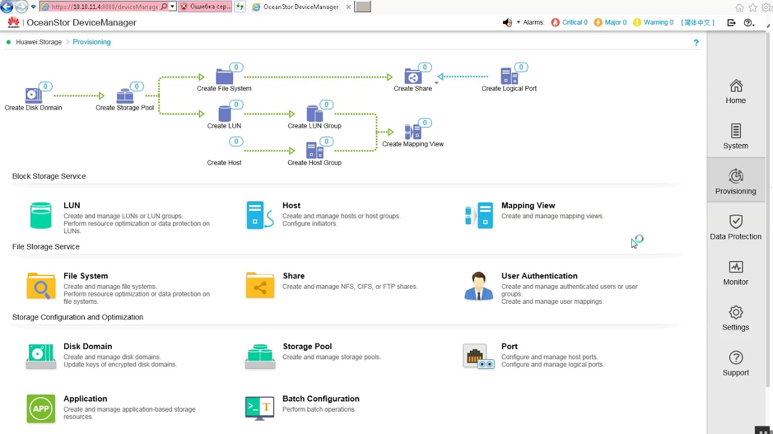Switch to the OceanStor DeviceManager browser tab
Screen dimensions: 773x434
(300, 7)
